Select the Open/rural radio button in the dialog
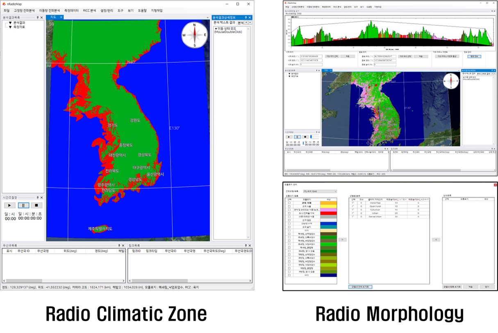Image resolution: width=498 pixels, height=333 pixels. point(353,206)
